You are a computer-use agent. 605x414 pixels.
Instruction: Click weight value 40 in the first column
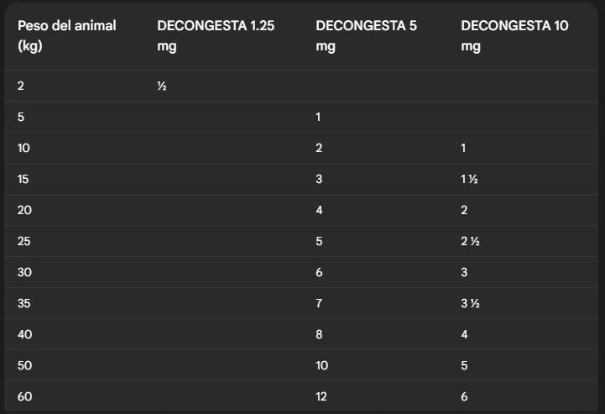24,334
